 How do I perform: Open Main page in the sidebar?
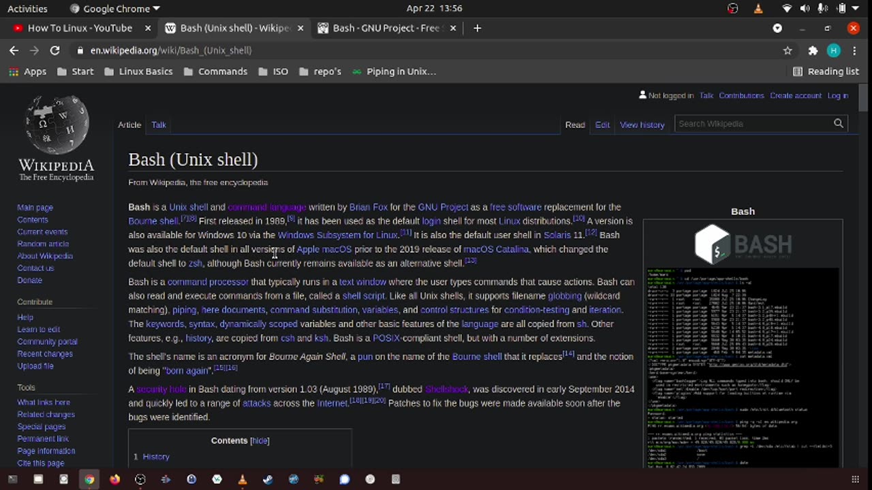[35, 208]
